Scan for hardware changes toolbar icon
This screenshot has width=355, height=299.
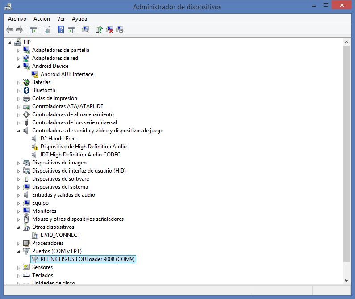click(x=85, y=29)
